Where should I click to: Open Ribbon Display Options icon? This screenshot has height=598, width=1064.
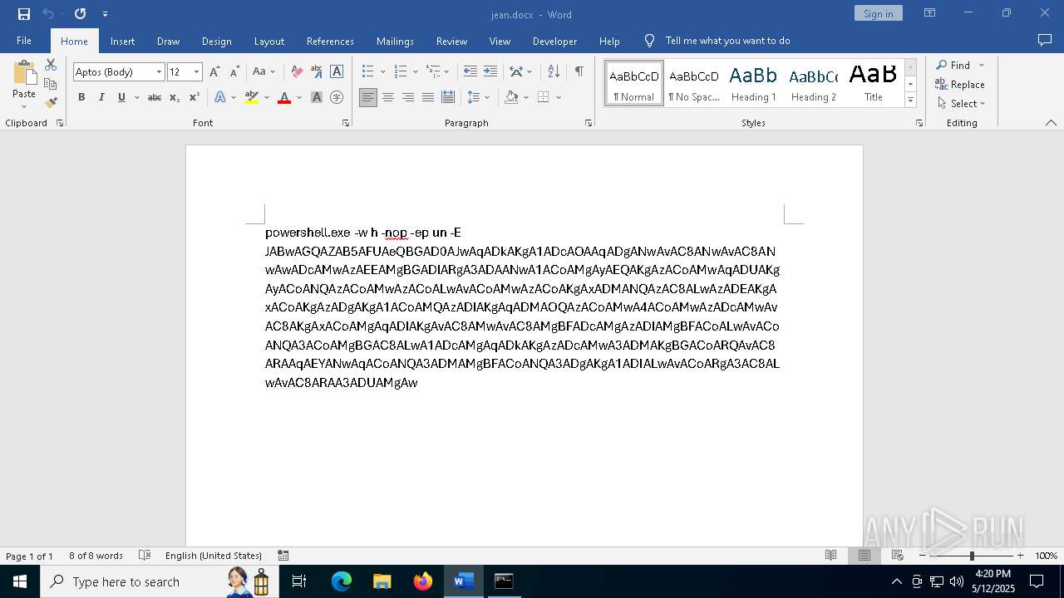[x=930, y=13]
